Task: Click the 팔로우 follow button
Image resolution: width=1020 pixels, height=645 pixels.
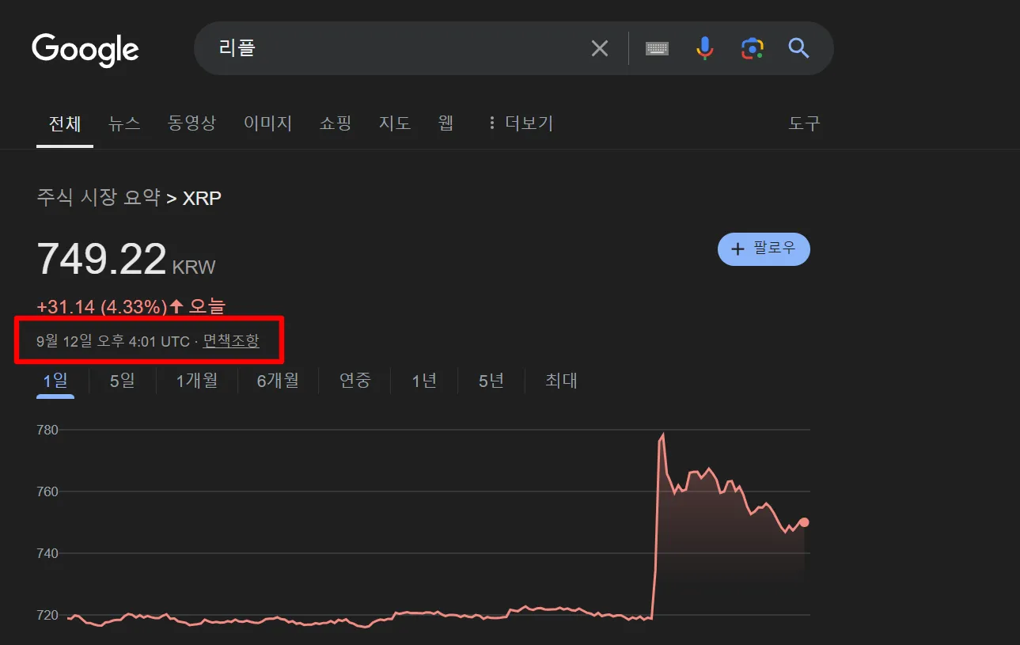Action: tap(764, 249)
